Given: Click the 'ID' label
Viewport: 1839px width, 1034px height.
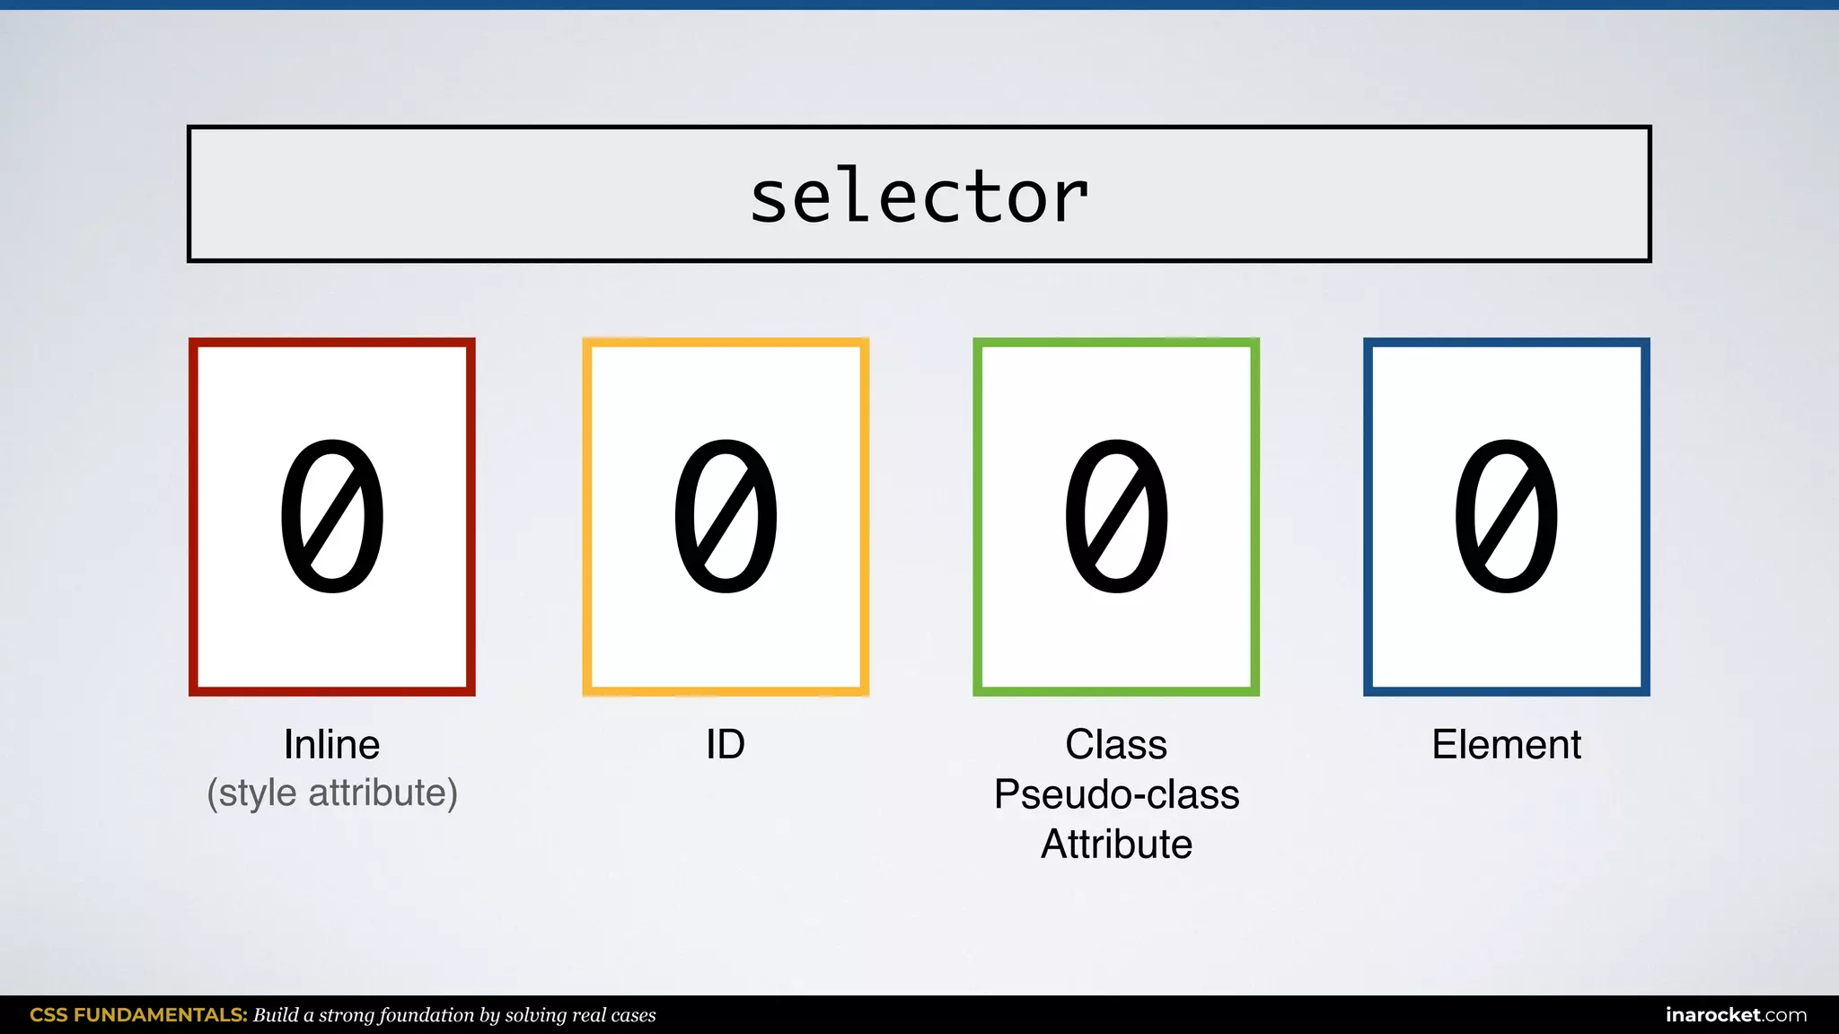Looking at the screenshot, I should click(725, 744).
